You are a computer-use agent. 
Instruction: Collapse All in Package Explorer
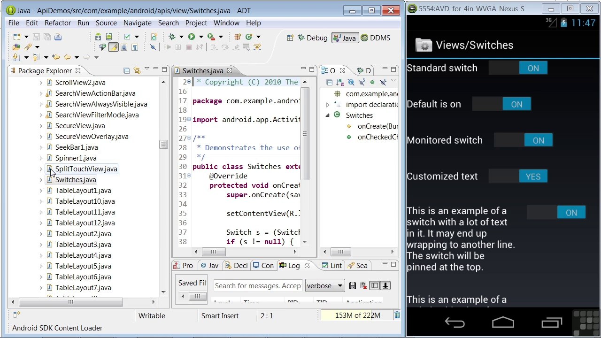point(126,70)
